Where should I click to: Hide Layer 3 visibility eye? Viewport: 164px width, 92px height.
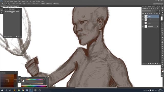click(143, 20)
